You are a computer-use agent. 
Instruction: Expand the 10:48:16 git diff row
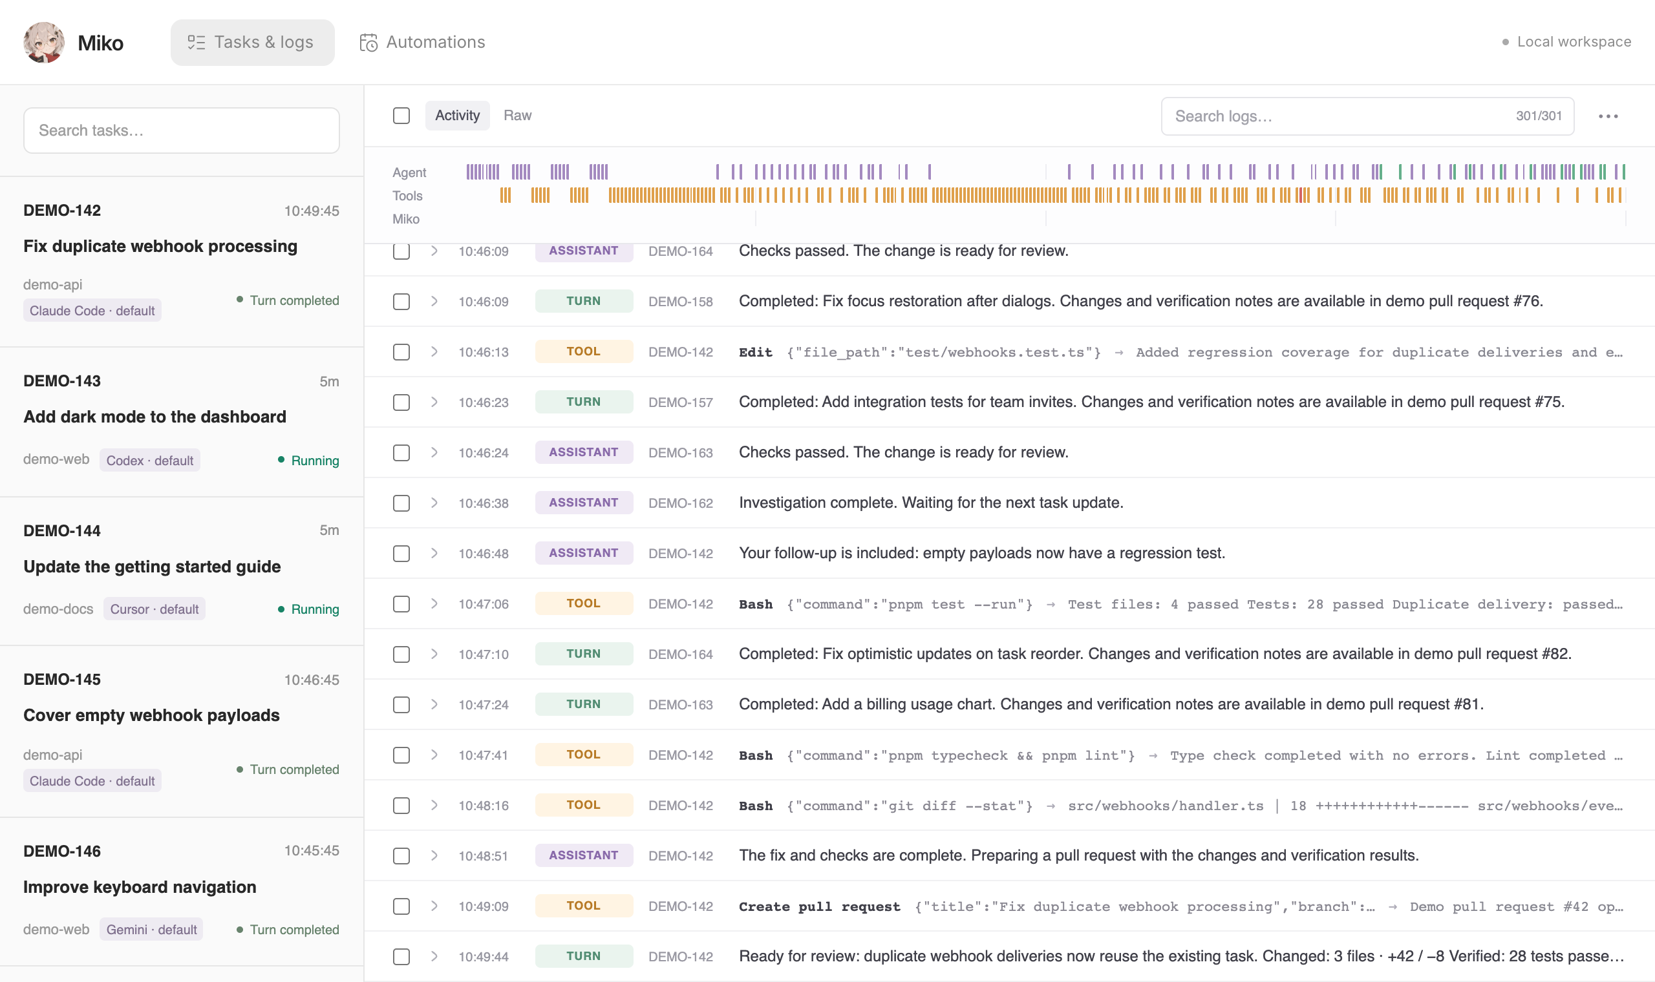click(434, 806)
